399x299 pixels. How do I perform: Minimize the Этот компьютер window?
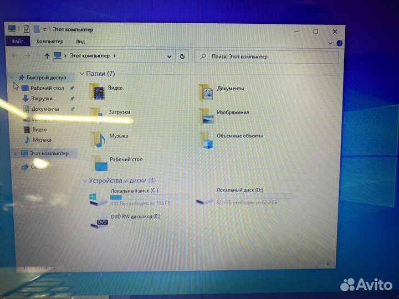tap(296, 31)
